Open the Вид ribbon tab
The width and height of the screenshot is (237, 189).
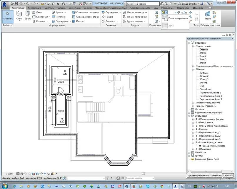point(156,8)
